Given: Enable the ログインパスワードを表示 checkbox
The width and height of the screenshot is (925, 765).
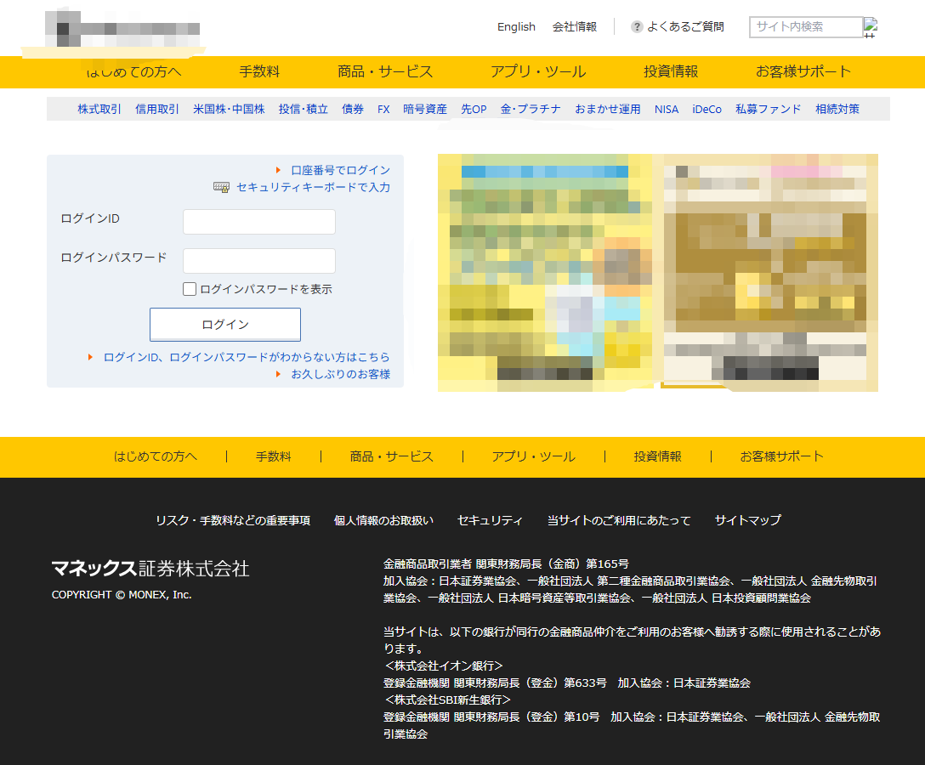Looking at the screenshot, I should (x=190, y=288).
